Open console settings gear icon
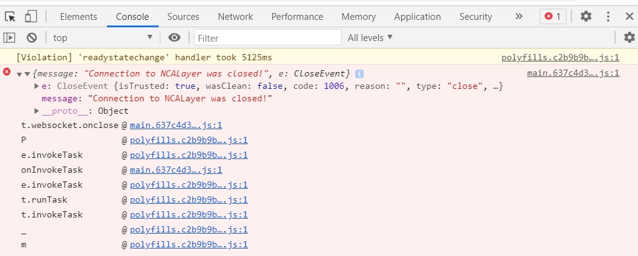Screen dimensions: 638x256 click(x=629, y=38)
